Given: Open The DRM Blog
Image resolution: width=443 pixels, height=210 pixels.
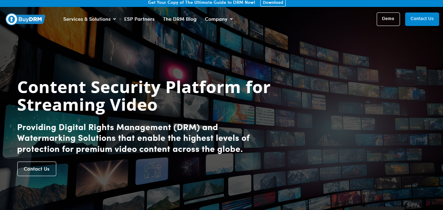Looking at the screenshot, I should (x=179, y=19).
